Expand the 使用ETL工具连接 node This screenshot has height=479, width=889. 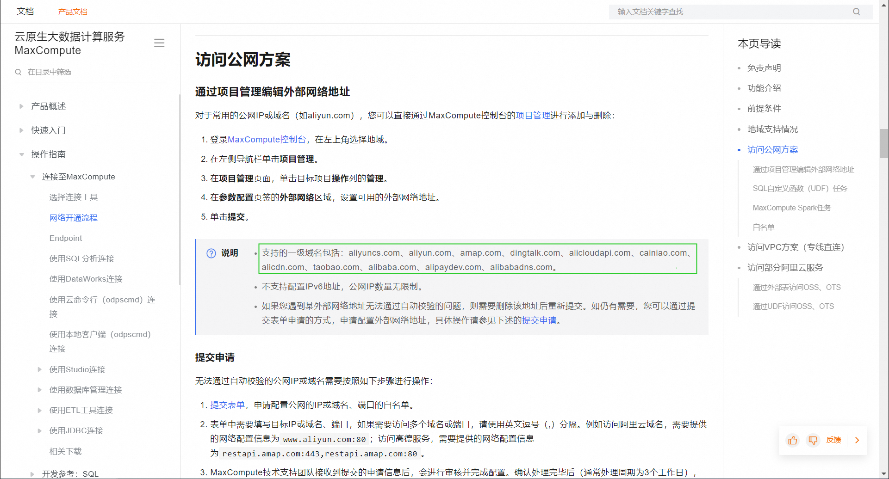[40, 410]
